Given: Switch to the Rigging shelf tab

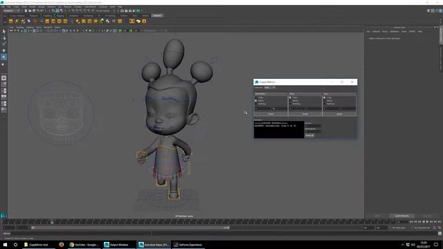Looking at the screenshot, I should tap(60, 15).
